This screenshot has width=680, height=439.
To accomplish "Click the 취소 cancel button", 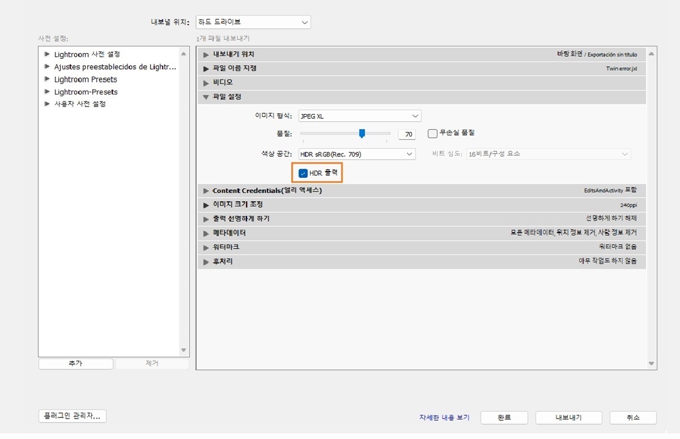I will [x=633, y=417].
